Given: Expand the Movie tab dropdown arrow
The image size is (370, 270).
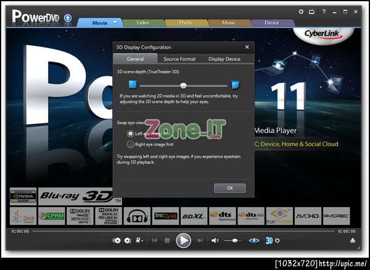Looking at the screenshot, I should [x=115, y=22].
